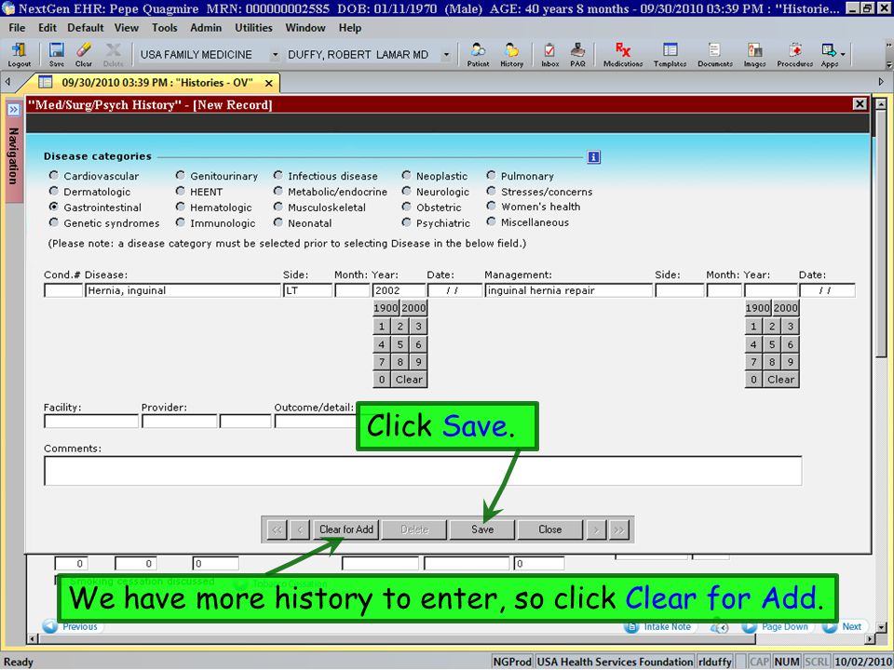Click the Save disk icon in toolbar
This screenshot has height=670, width=894.
tap(57, 55)
